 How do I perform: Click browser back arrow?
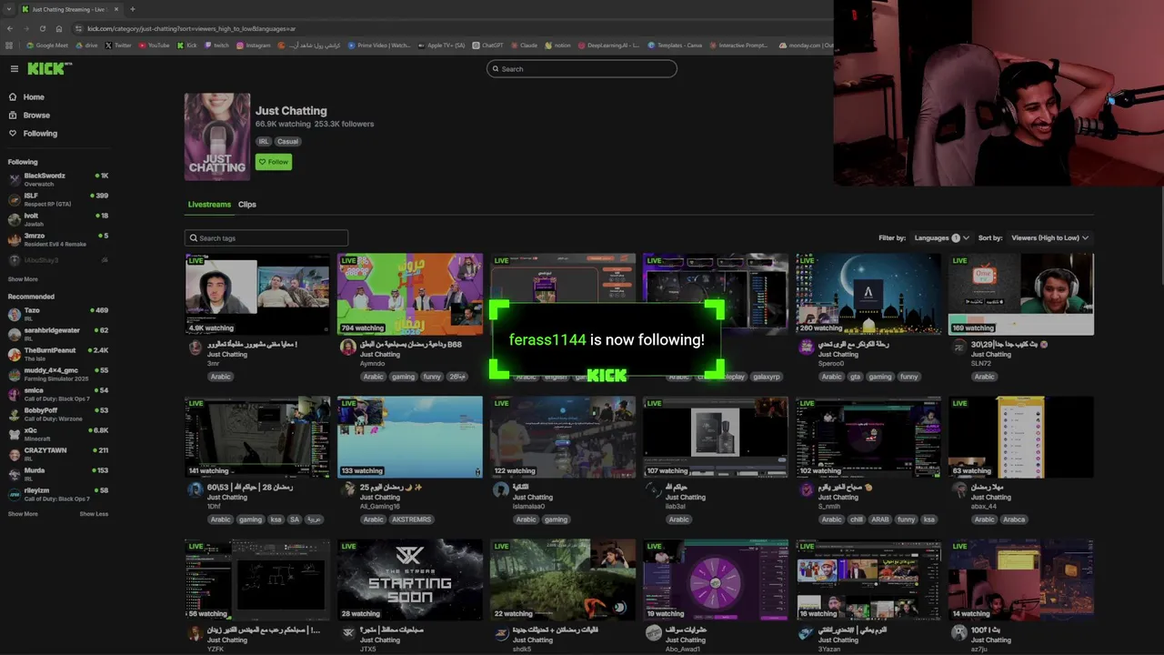coord(10,28)
